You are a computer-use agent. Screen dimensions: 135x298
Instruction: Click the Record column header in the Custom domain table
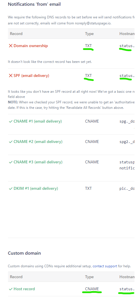pos(16,277)
